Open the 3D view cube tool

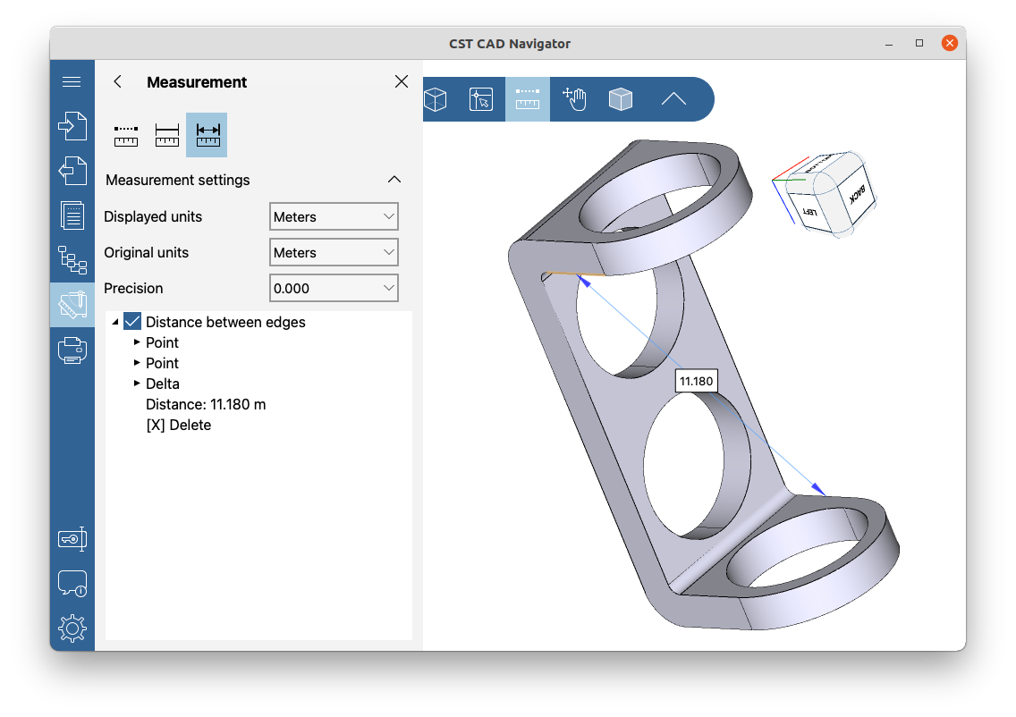[x=436, y=99]
